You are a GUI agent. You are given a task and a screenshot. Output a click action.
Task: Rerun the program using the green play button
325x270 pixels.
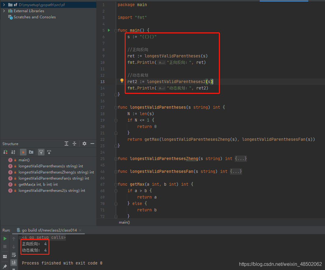click(x=5, y=239)
